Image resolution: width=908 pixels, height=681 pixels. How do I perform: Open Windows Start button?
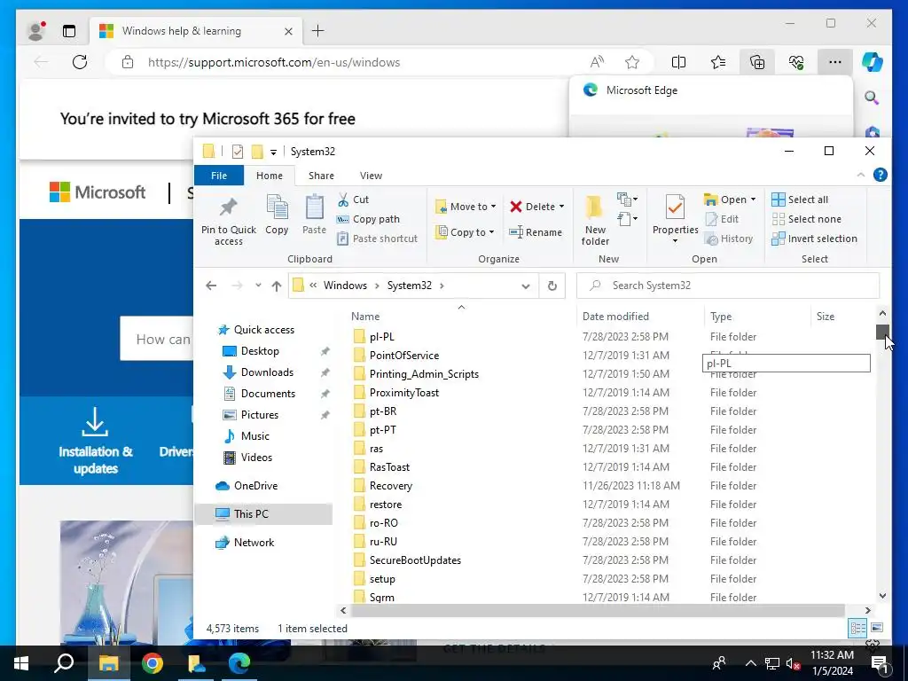[21, 663]
